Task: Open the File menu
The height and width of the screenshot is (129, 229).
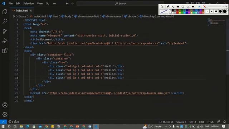Action: (10, 3)
